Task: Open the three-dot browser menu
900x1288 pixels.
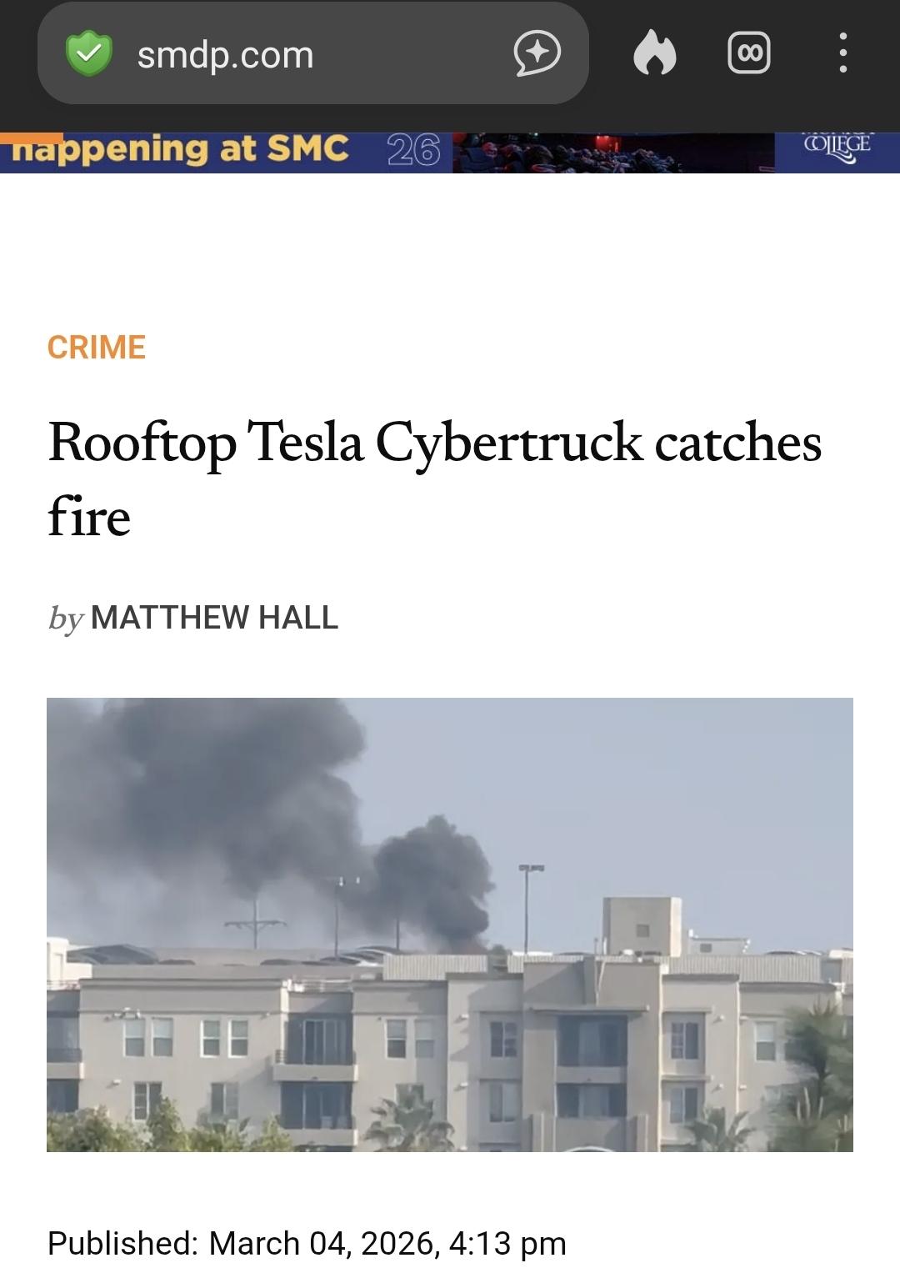Action: tap(842, 54)
